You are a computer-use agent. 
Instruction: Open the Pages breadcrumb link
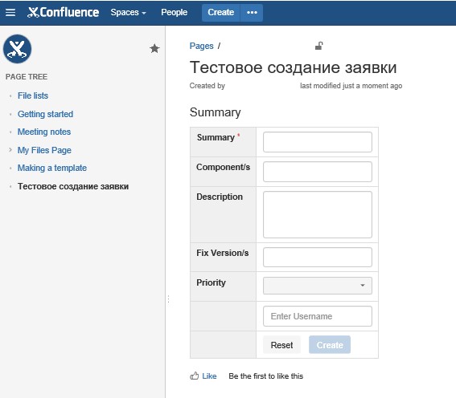(202, 46)
